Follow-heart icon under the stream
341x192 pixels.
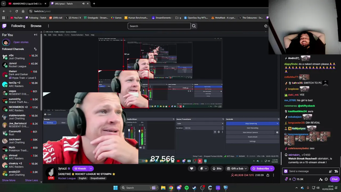point(192,169)
